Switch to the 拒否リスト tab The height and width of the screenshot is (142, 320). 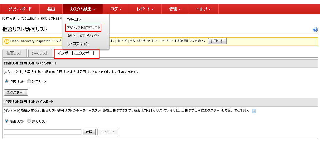[x=14, y=53]
